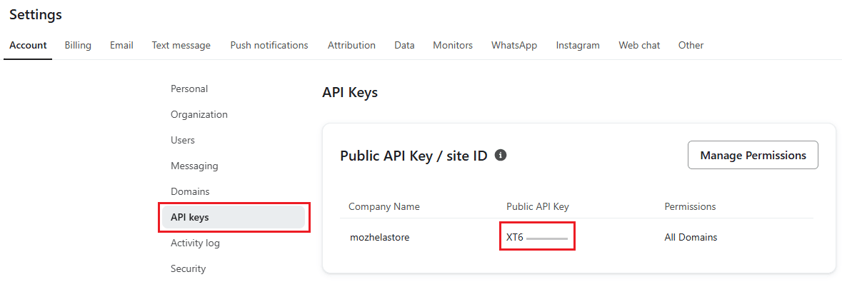Open the Email settings tab
The width and height of the screenshot is (842, 282).
(x=121, y=46)
